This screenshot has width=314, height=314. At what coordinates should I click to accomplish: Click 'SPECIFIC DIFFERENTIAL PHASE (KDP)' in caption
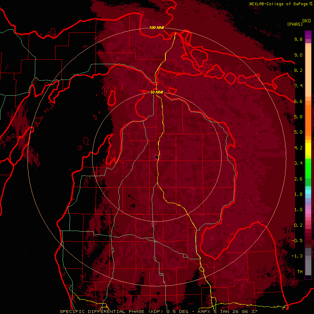[112, 312]
